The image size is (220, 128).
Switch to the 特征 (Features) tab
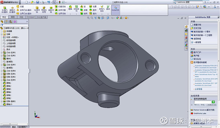tap(4, 17)
